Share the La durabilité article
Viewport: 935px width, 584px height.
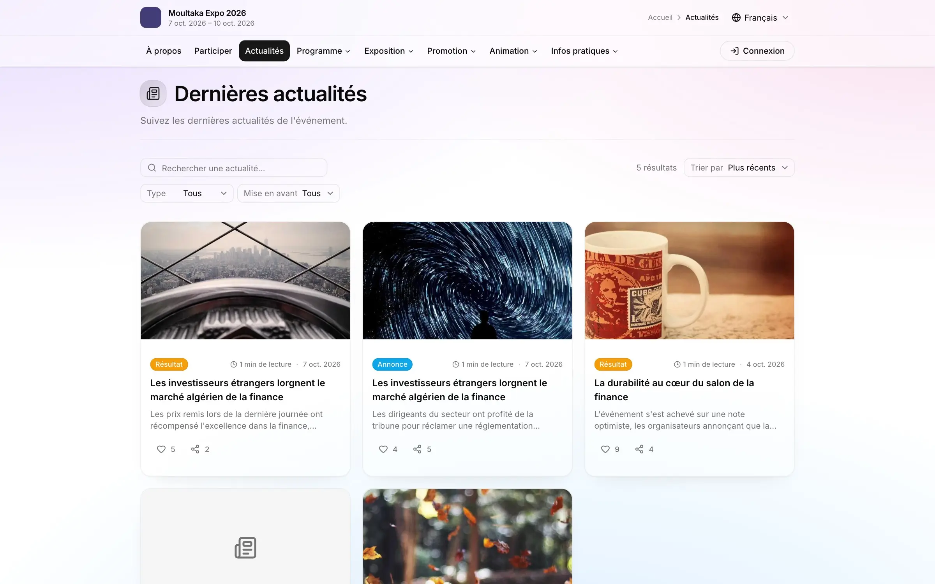[x=639, y=449]
